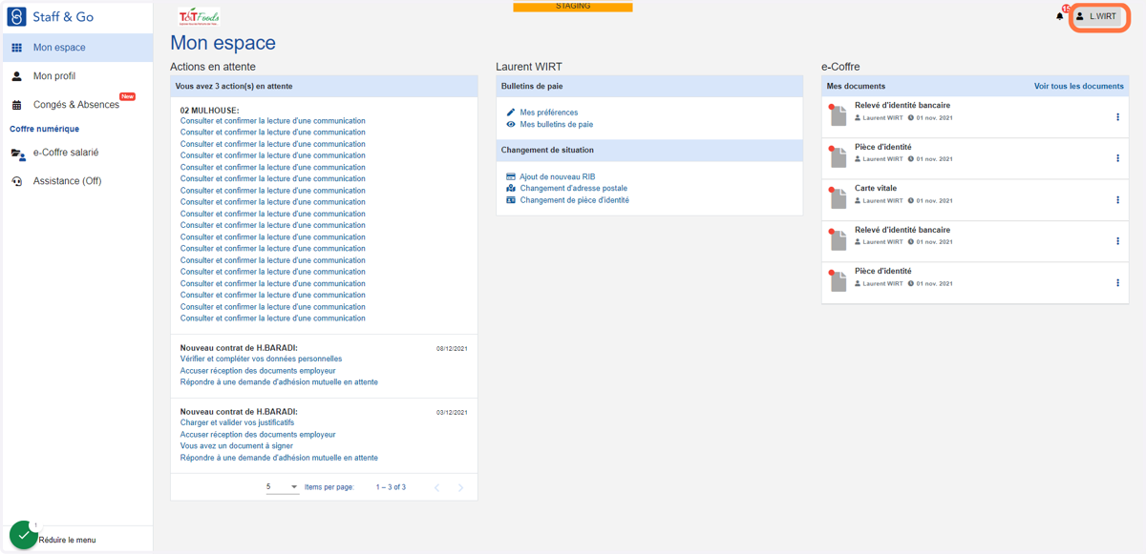Open the items per page dropdown

click(x=283, y=487)
